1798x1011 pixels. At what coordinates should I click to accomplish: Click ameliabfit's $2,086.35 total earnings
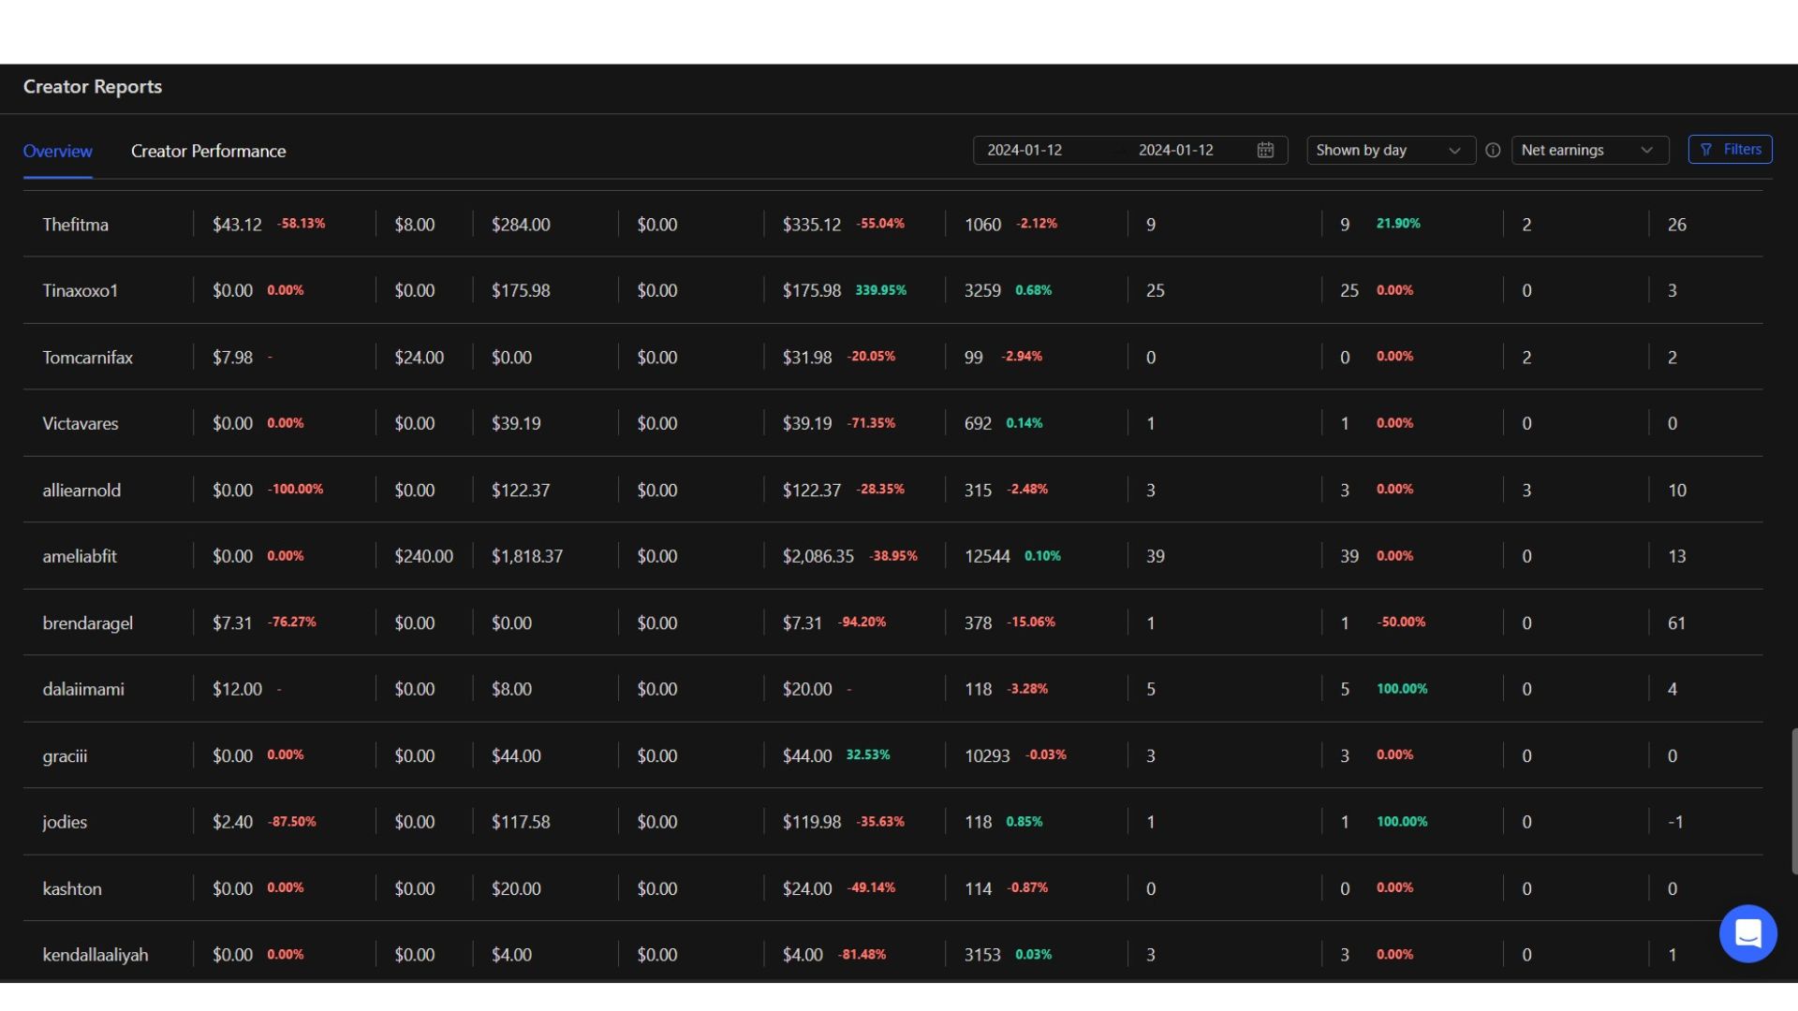818,556
